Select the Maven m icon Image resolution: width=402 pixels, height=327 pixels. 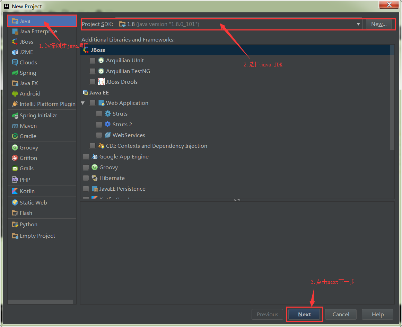click(15, 126)
